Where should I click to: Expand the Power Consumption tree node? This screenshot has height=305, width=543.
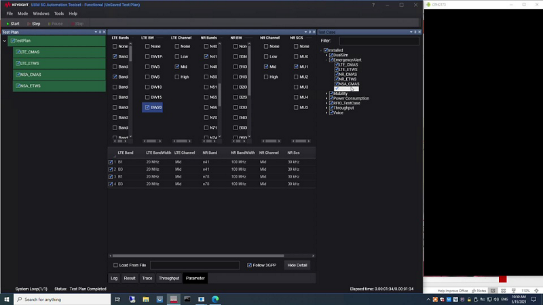326,98
